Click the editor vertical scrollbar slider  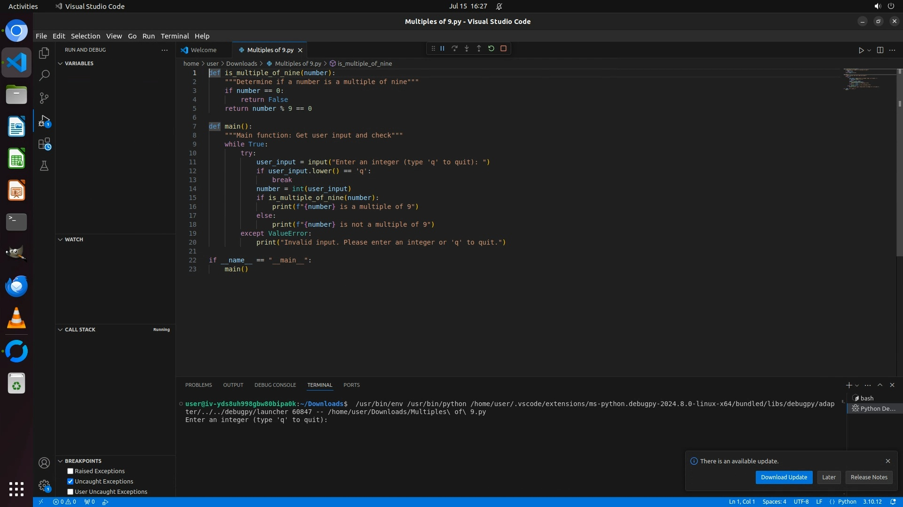click(899, 164)
